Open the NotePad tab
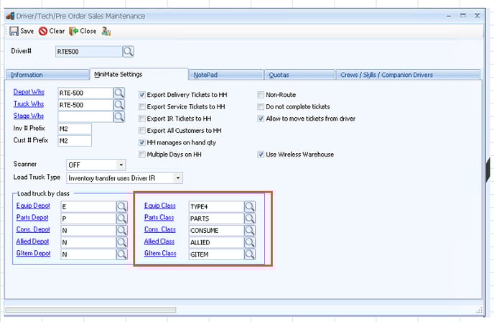Screen dimensions: 494x322 click(226, 75)
